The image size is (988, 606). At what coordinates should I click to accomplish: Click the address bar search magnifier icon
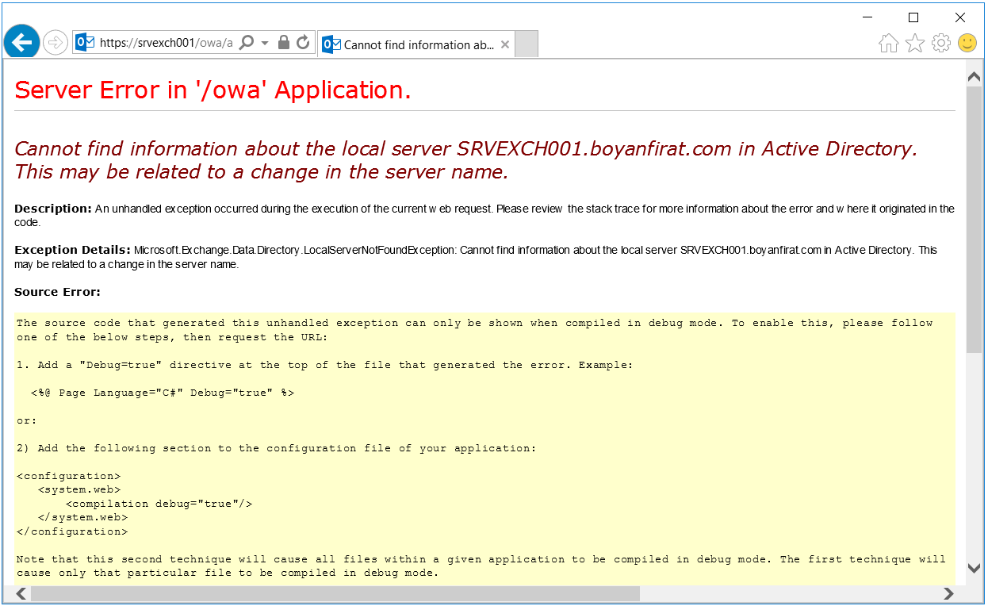tap(247, 43)
